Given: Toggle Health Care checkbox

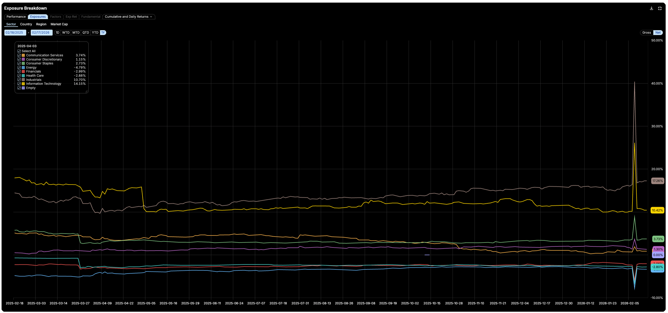Looking at the screenshot, I should 19,76.
